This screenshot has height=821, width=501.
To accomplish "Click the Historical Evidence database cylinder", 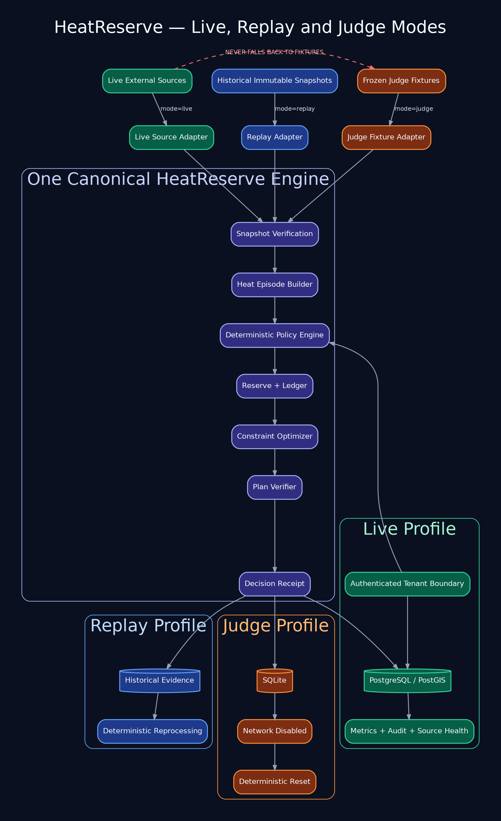I will pos(160,681).
